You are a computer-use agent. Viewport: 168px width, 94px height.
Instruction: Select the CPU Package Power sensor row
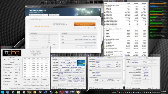tap(125, 45)
